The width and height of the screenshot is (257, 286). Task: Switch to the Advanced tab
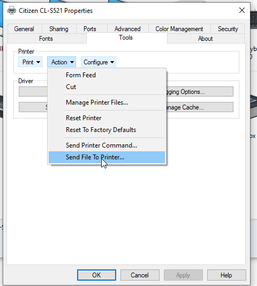tap(127, 29)
